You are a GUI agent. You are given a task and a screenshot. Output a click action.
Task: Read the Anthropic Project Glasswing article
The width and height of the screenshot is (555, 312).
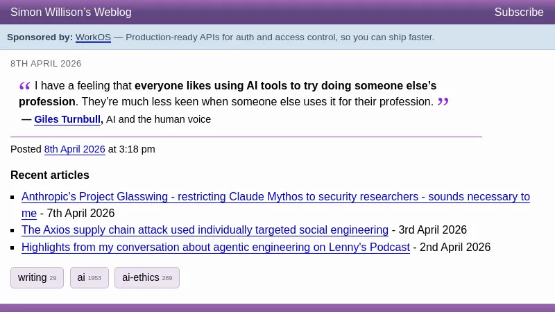pos(275,197)
